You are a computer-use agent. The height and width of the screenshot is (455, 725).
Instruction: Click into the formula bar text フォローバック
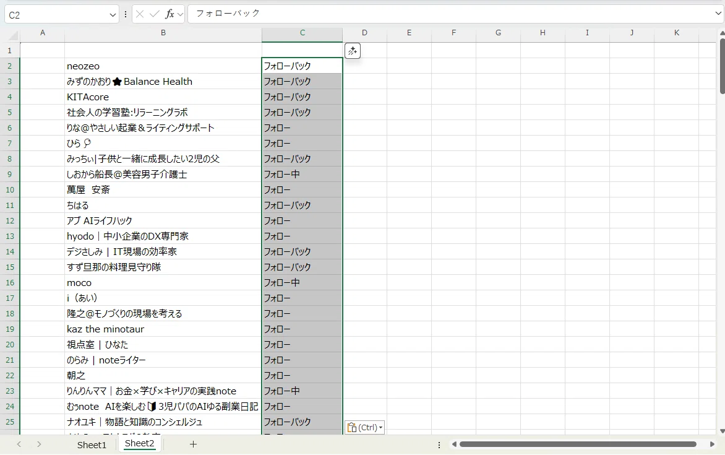[228, 14]
